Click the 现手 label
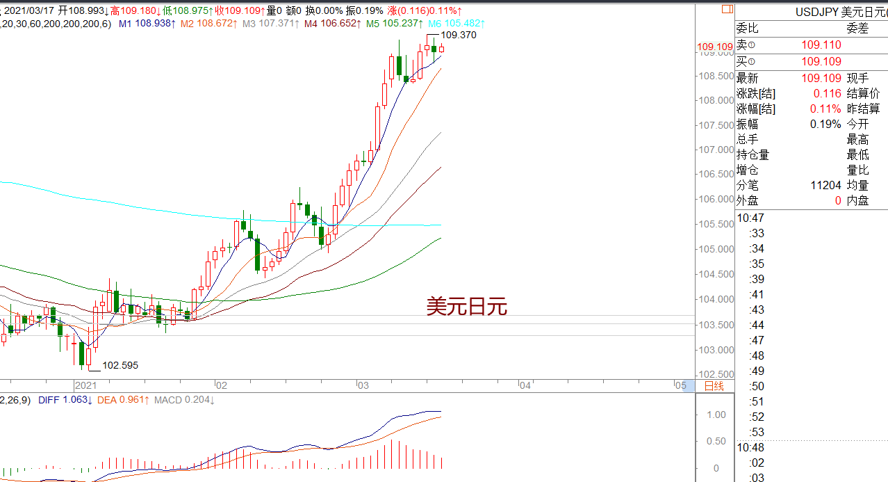Image resolution: width=888 pixels, height=482 pixels. [x=857, y=79]
